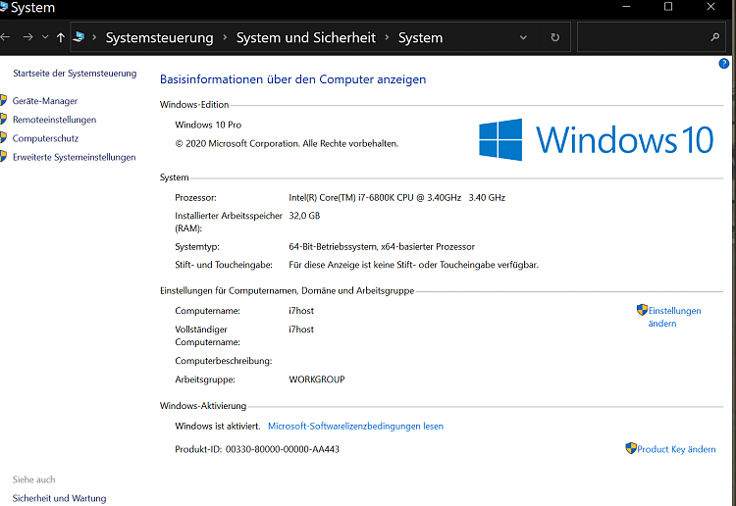The width and height of the screenshot is (736, 506).
Task: Select the WORKGROUP value
Action: 316,379
